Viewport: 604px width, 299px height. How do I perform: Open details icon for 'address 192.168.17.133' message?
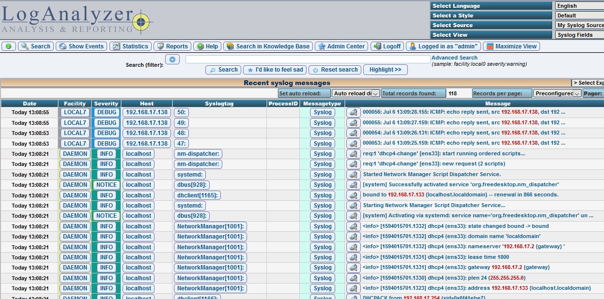(354, 288)
